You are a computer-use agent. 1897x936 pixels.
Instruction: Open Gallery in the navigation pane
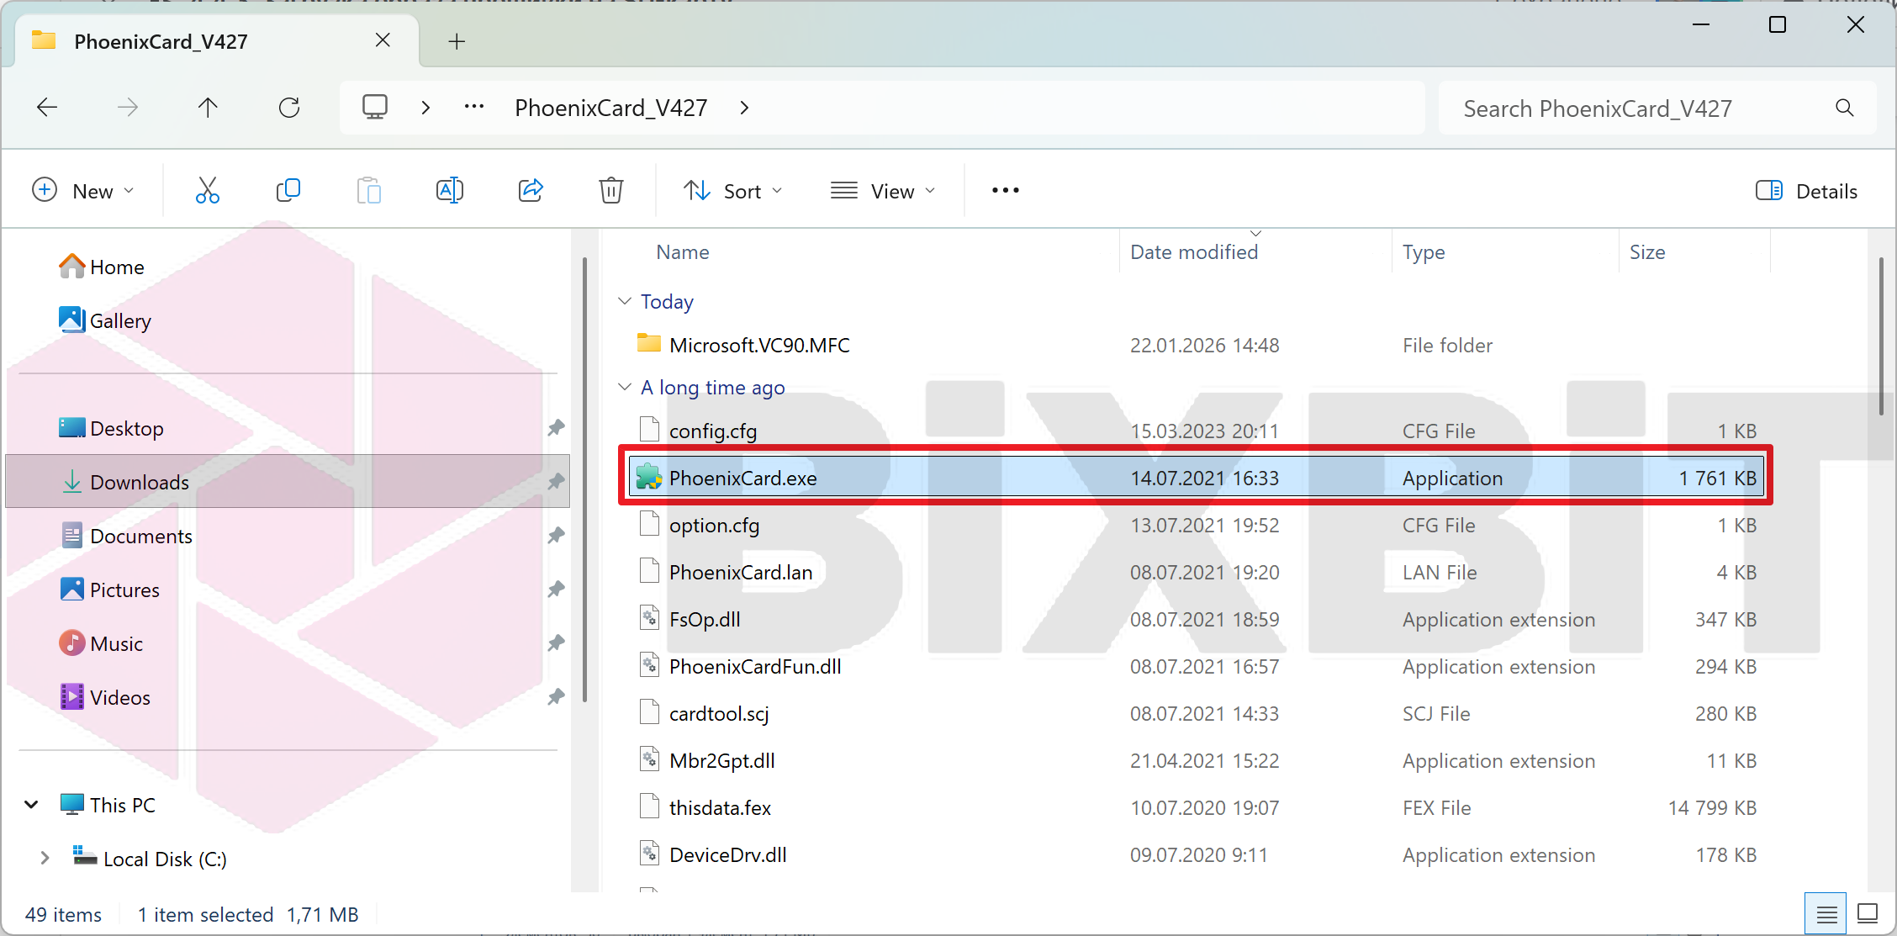click(x=105, y=320)
